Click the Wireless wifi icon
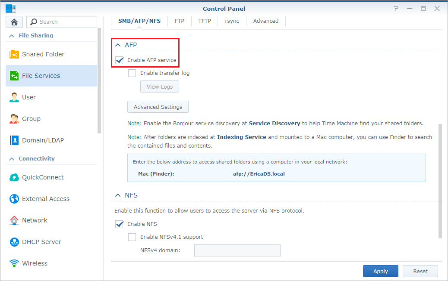 click(14, 263)
